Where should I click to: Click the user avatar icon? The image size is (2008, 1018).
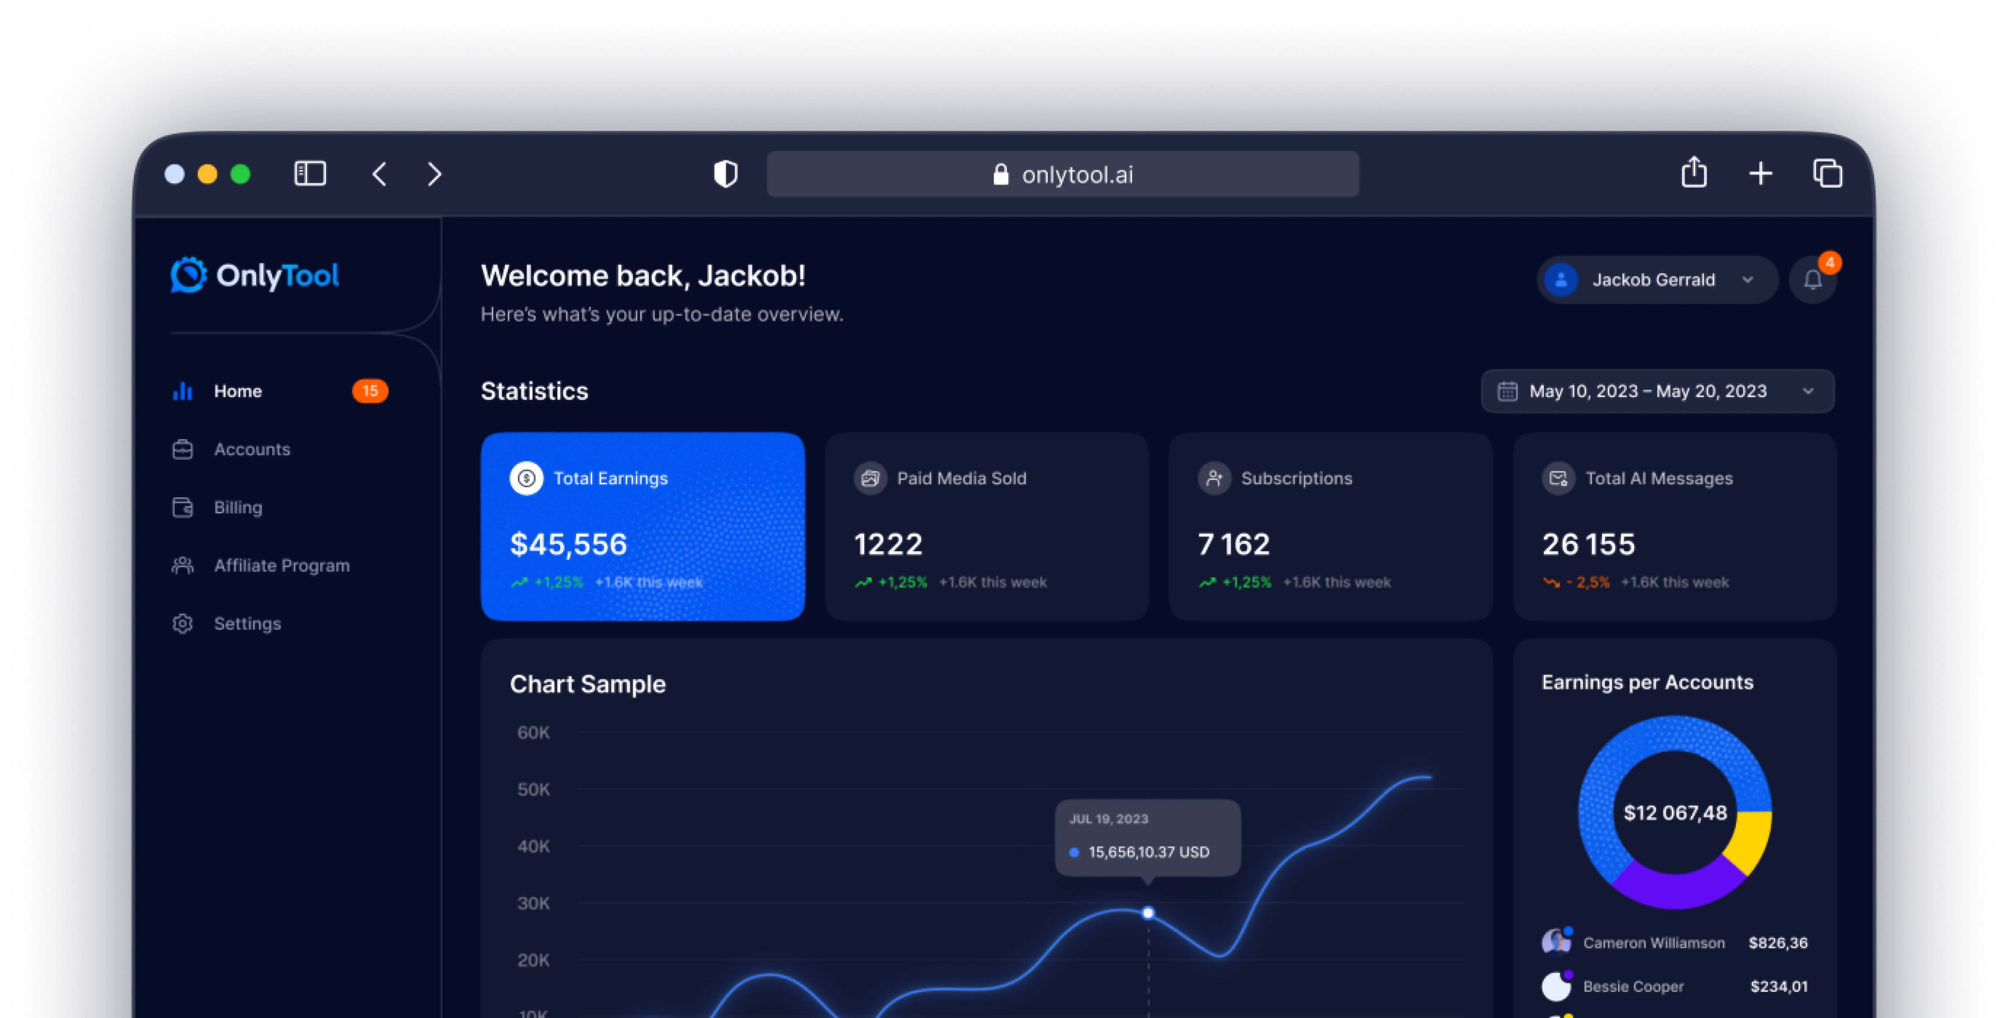click(1561, 280)
